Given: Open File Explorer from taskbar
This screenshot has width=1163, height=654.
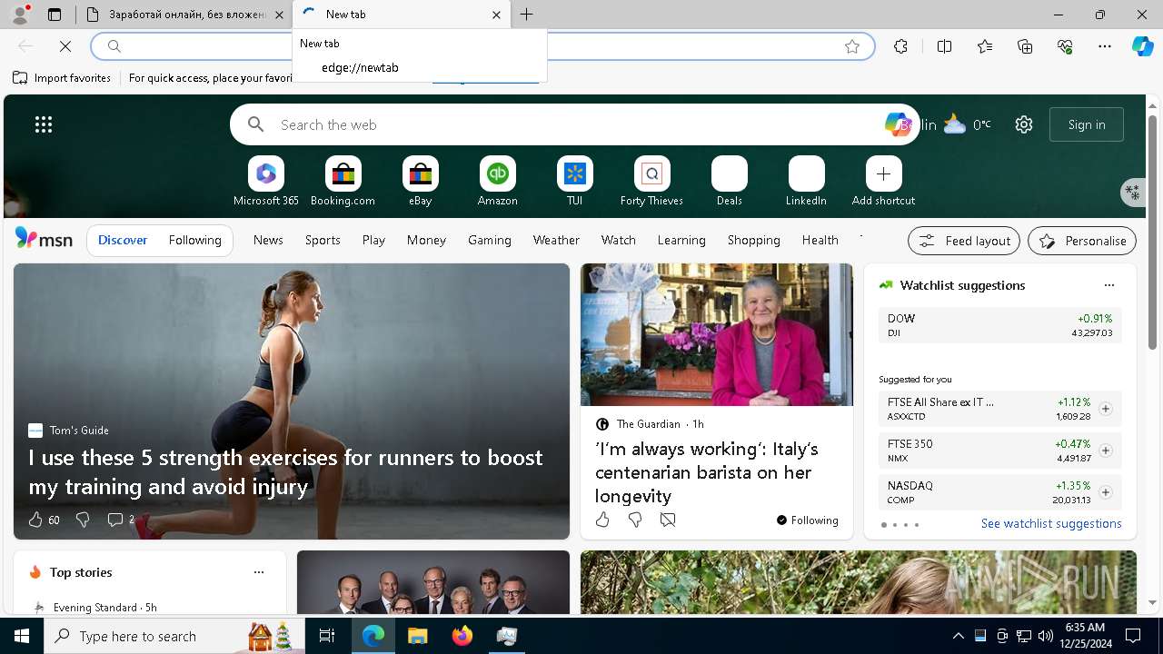Looking at the screenshot, I should pyautogui.click(x=418, y=636).
